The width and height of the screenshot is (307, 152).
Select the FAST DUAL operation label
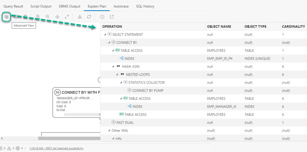tap(125, 122)
